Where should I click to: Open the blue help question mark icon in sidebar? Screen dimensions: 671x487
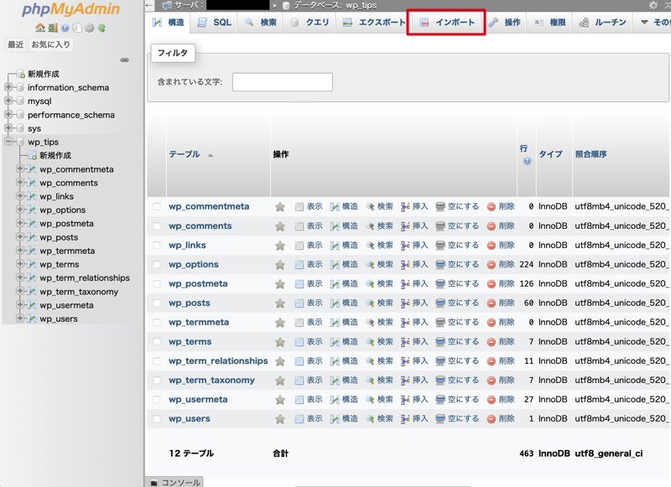pyautogui.click(x=65, y=28)
